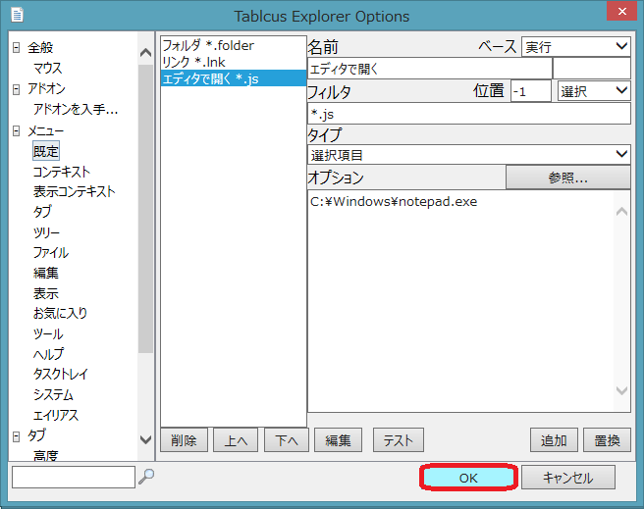Open the タイプ dropdown showing 選択項目

coord(468,155)
